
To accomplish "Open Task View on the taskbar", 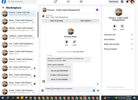I will pyautogui.click(x=13, y=98).
